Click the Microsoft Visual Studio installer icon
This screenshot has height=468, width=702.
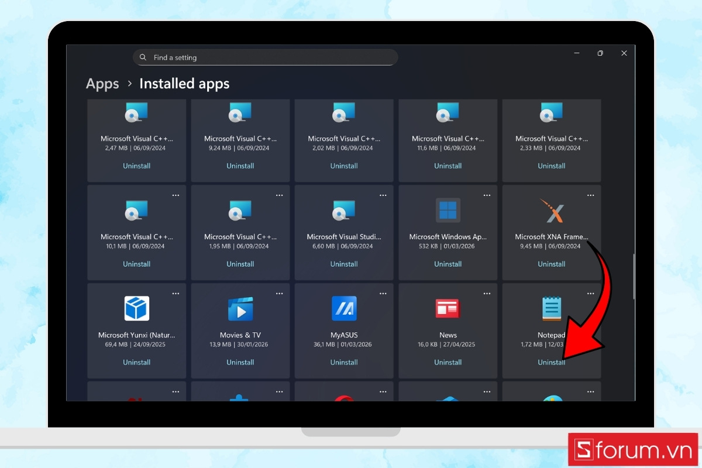point(344,210)
